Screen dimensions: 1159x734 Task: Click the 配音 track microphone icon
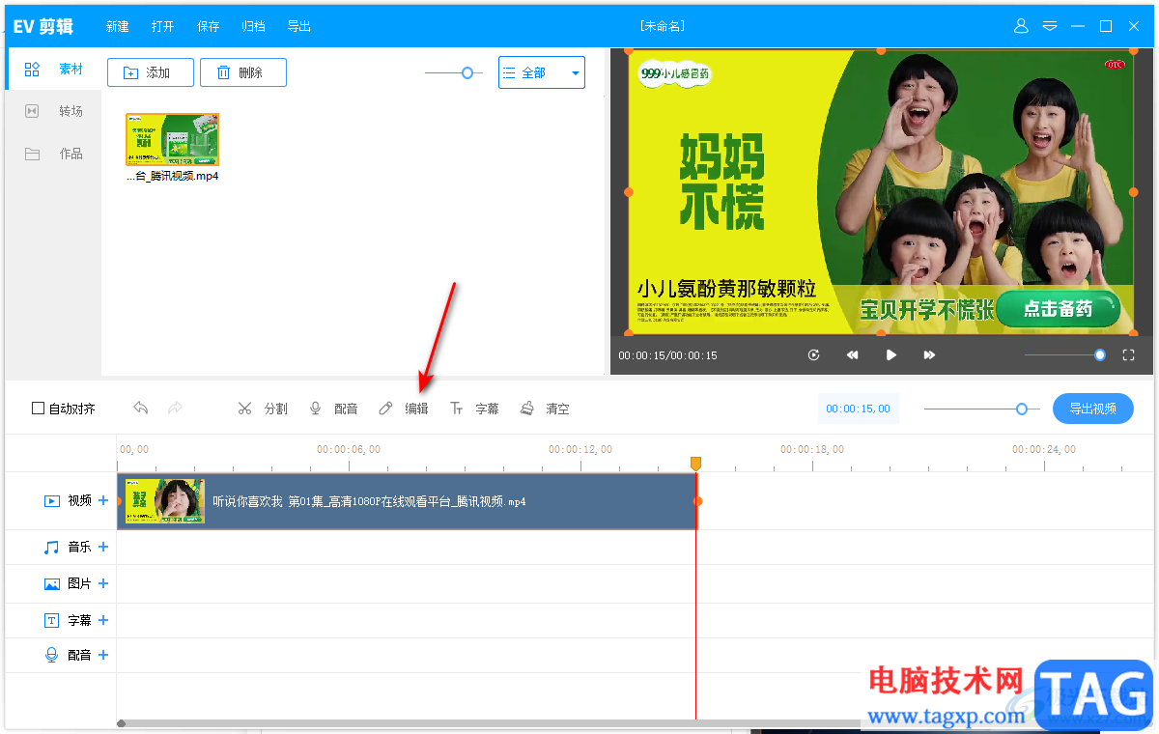(x=52, y=655)
